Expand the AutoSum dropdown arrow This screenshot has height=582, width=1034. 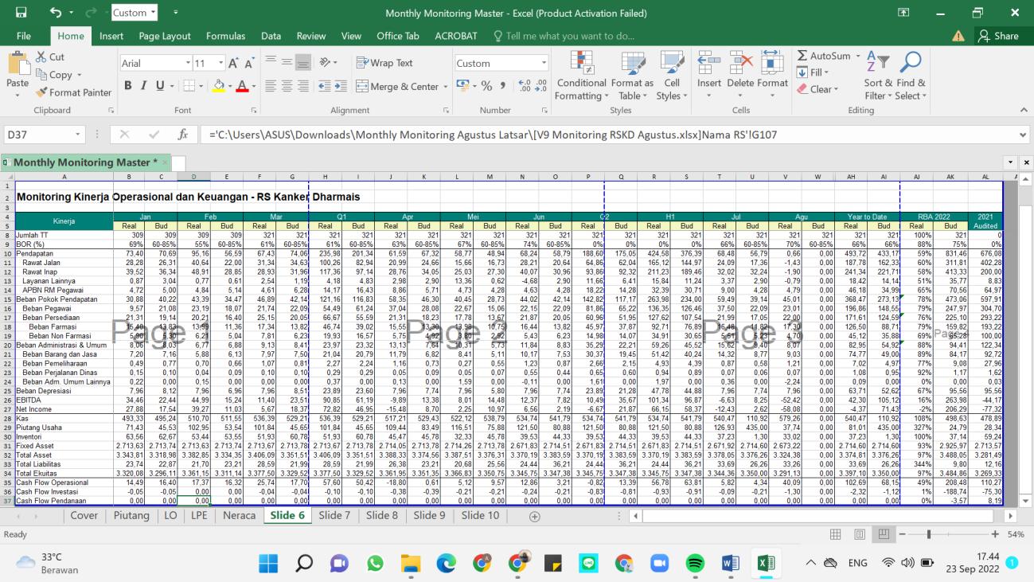(x=856, y=57)
